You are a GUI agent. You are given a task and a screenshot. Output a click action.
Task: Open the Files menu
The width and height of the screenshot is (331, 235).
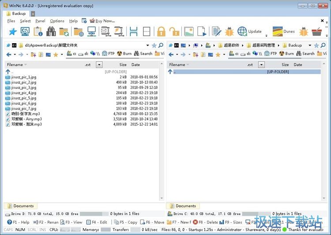pyautogui.click(x=11, y=21)
